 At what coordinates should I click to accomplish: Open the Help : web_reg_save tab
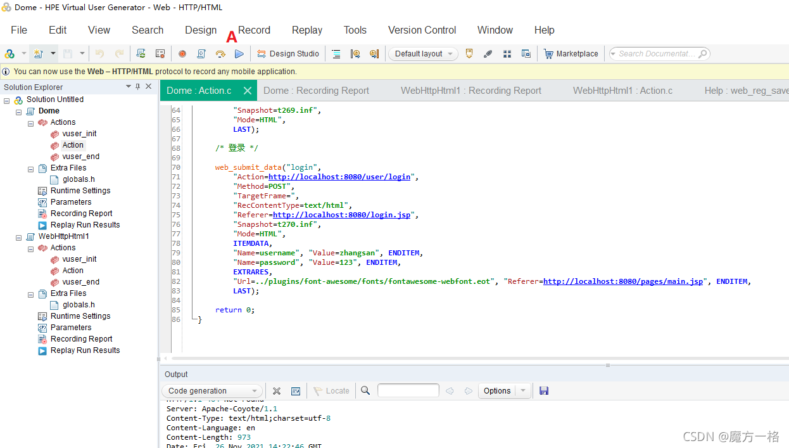pyautogui.click(x=747, y=91)
